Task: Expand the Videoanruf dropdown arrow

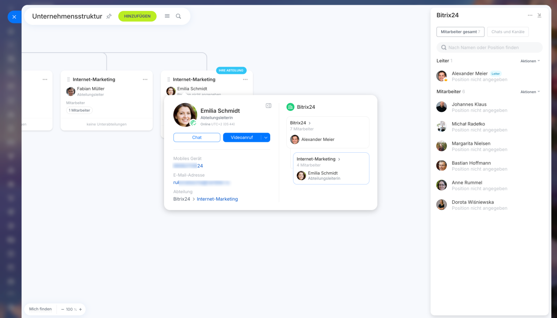Action: pyautogui.click(x=265, y=137)
